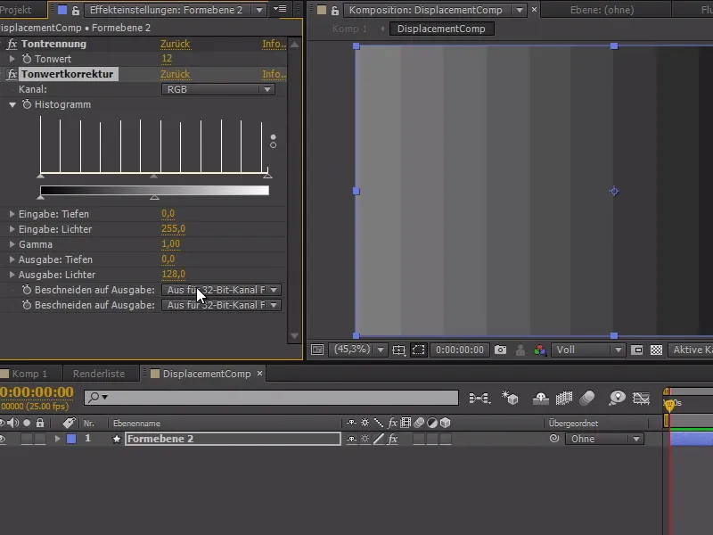Click Ausgabe: Lichter value 128,0
Viewport: 713px width, 535px height.
pos(173,275)
